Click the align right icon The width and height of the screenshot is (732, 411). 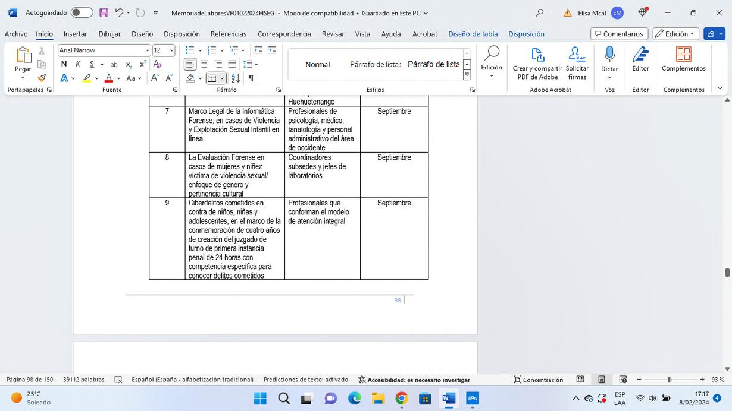(218, 64)
